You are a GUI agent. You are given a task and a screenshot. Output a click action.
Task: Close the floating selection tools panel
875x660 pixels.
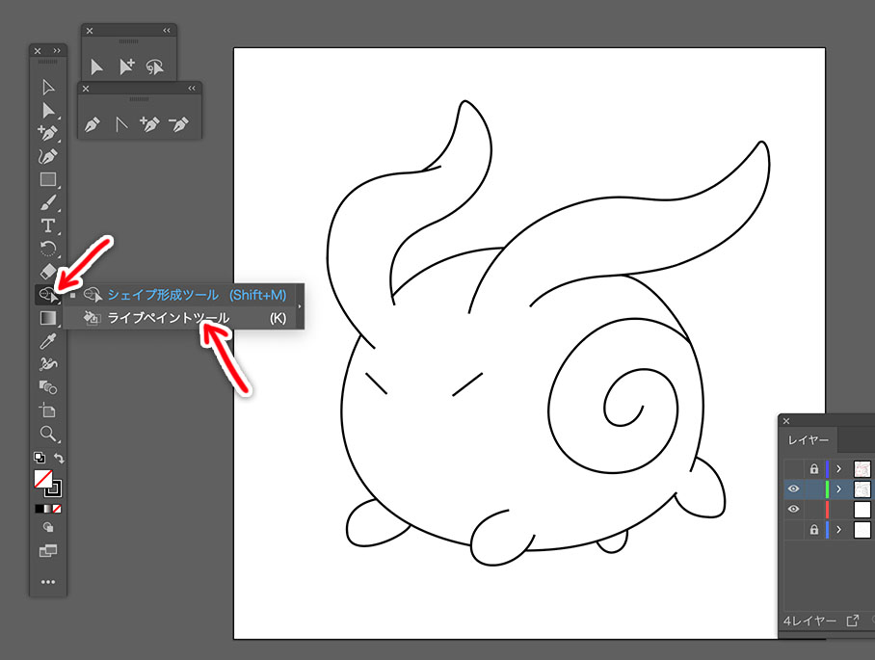(x=90, y=31)
